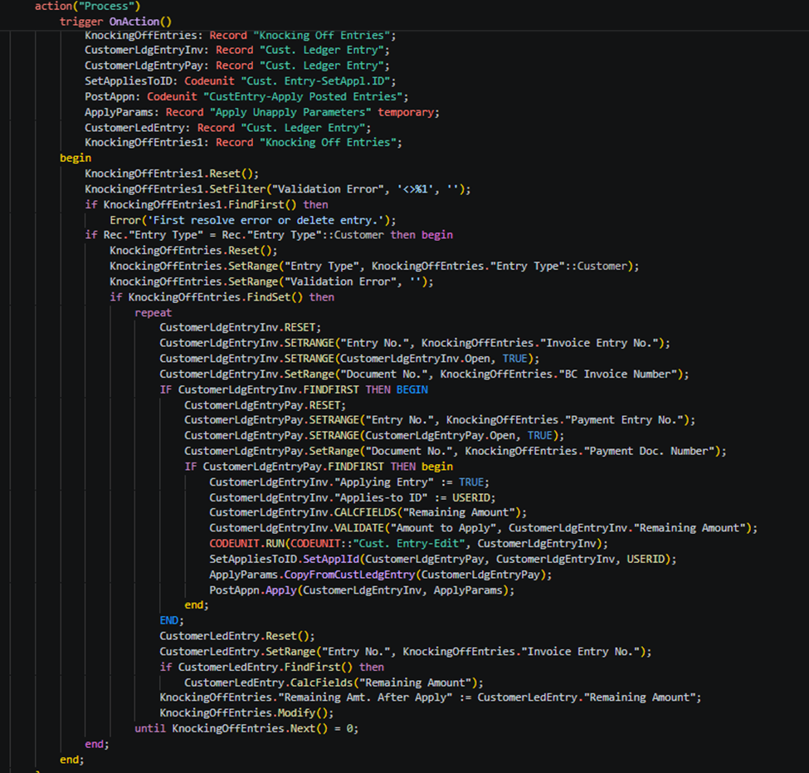Click the 'repeat' keyword in the loop
Viewport: 809px width, 773px height.
tap(153, 313)
